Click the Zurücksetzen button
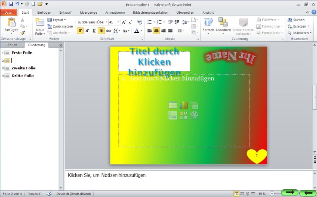 [61, 26]
